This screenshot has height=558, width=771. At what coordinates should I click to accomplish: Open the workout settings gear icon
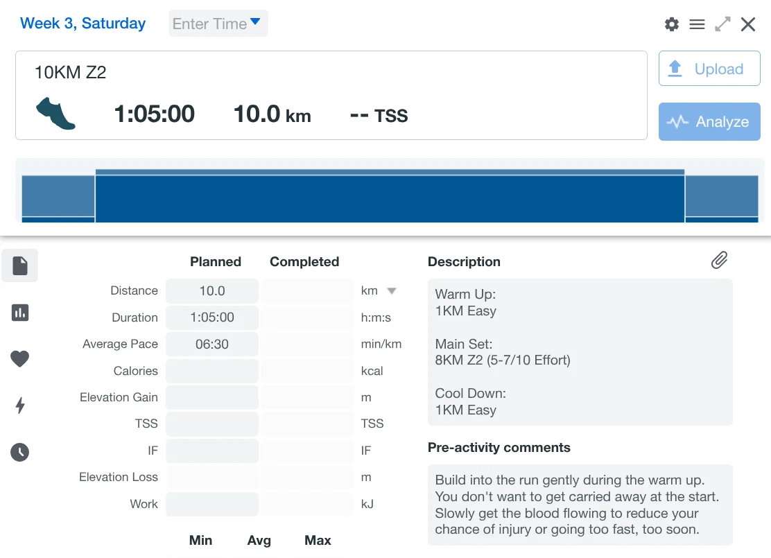coord(671,24)
